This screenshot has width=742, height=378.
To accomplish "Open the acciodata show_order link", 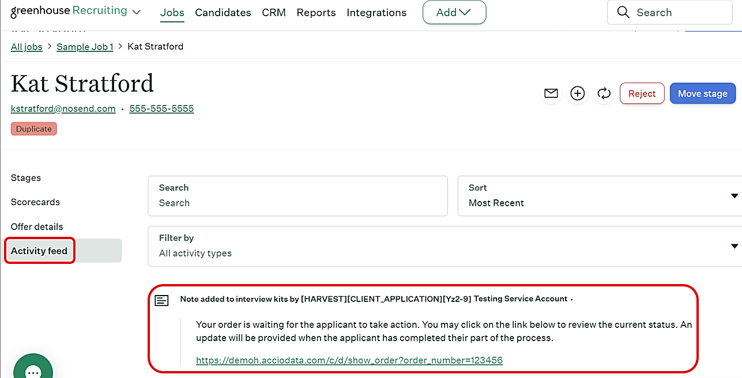I will tap(349, 360).
